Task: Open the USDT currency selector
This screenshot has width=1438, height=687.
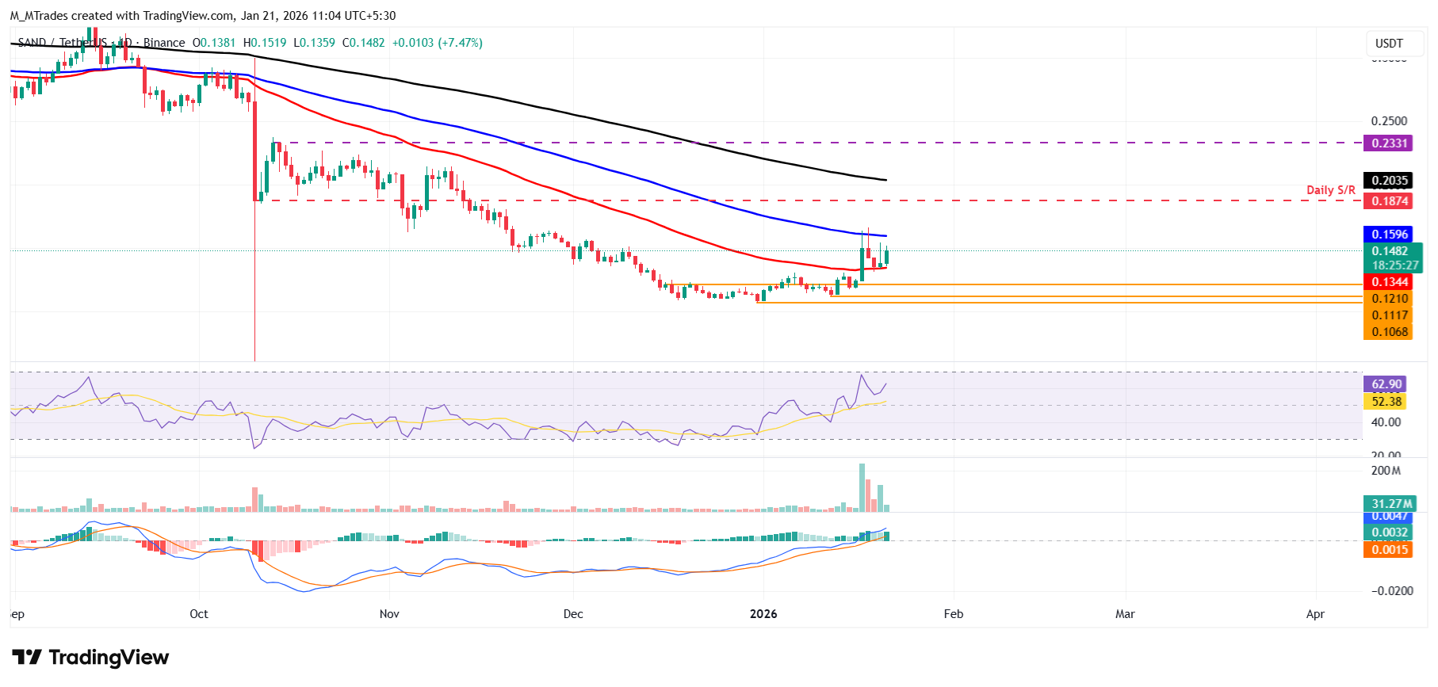Action: point(1389,44)
